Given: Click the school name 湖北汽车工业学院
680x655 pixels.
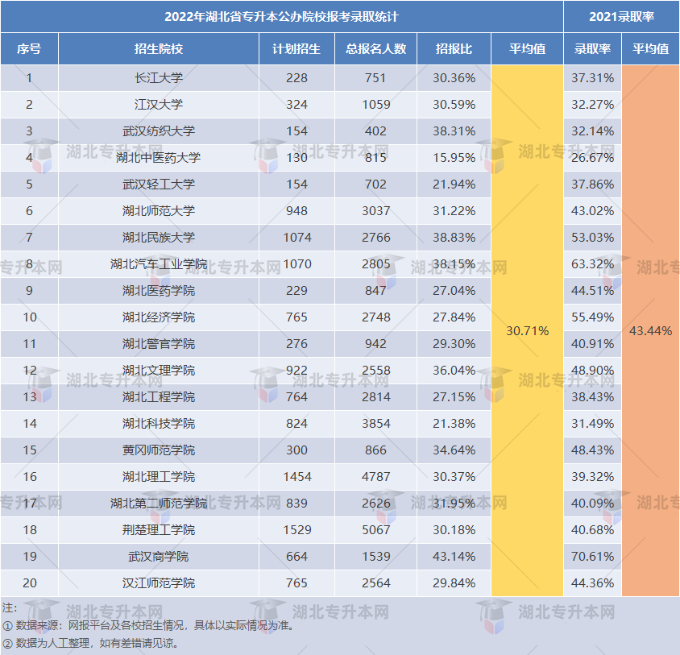Looking at the screenshot, I should [x=159, y=263].
